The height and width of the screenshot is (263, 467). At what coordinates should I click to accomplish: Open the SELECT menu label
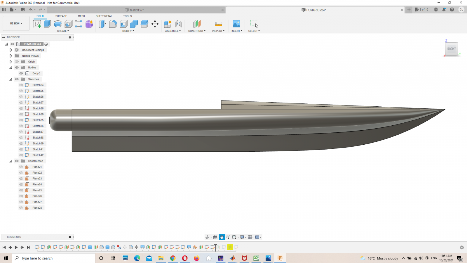tap(254, 31)
